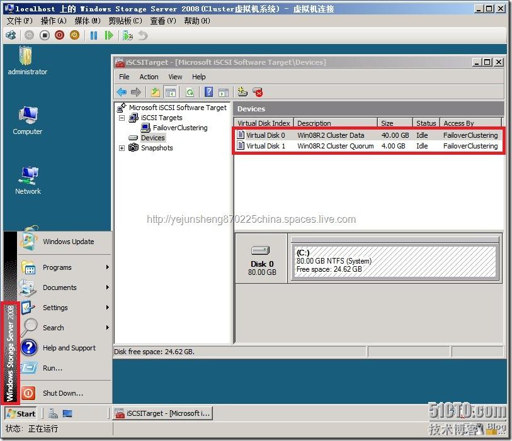This screenshot has height=441, width=512.
Task: Click the Start VM power icon (grey)
Action: pos(29,35)
